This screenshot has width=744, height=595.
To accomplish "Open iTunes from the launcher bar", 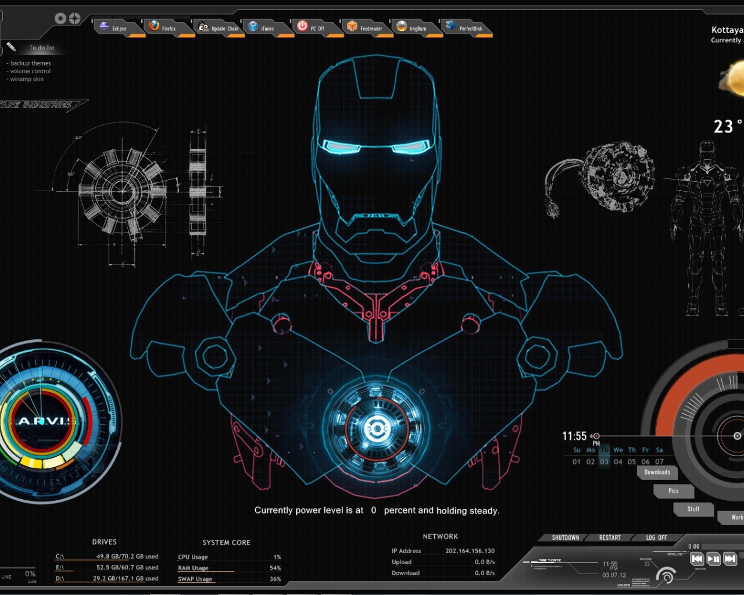I will coord(253,26).
